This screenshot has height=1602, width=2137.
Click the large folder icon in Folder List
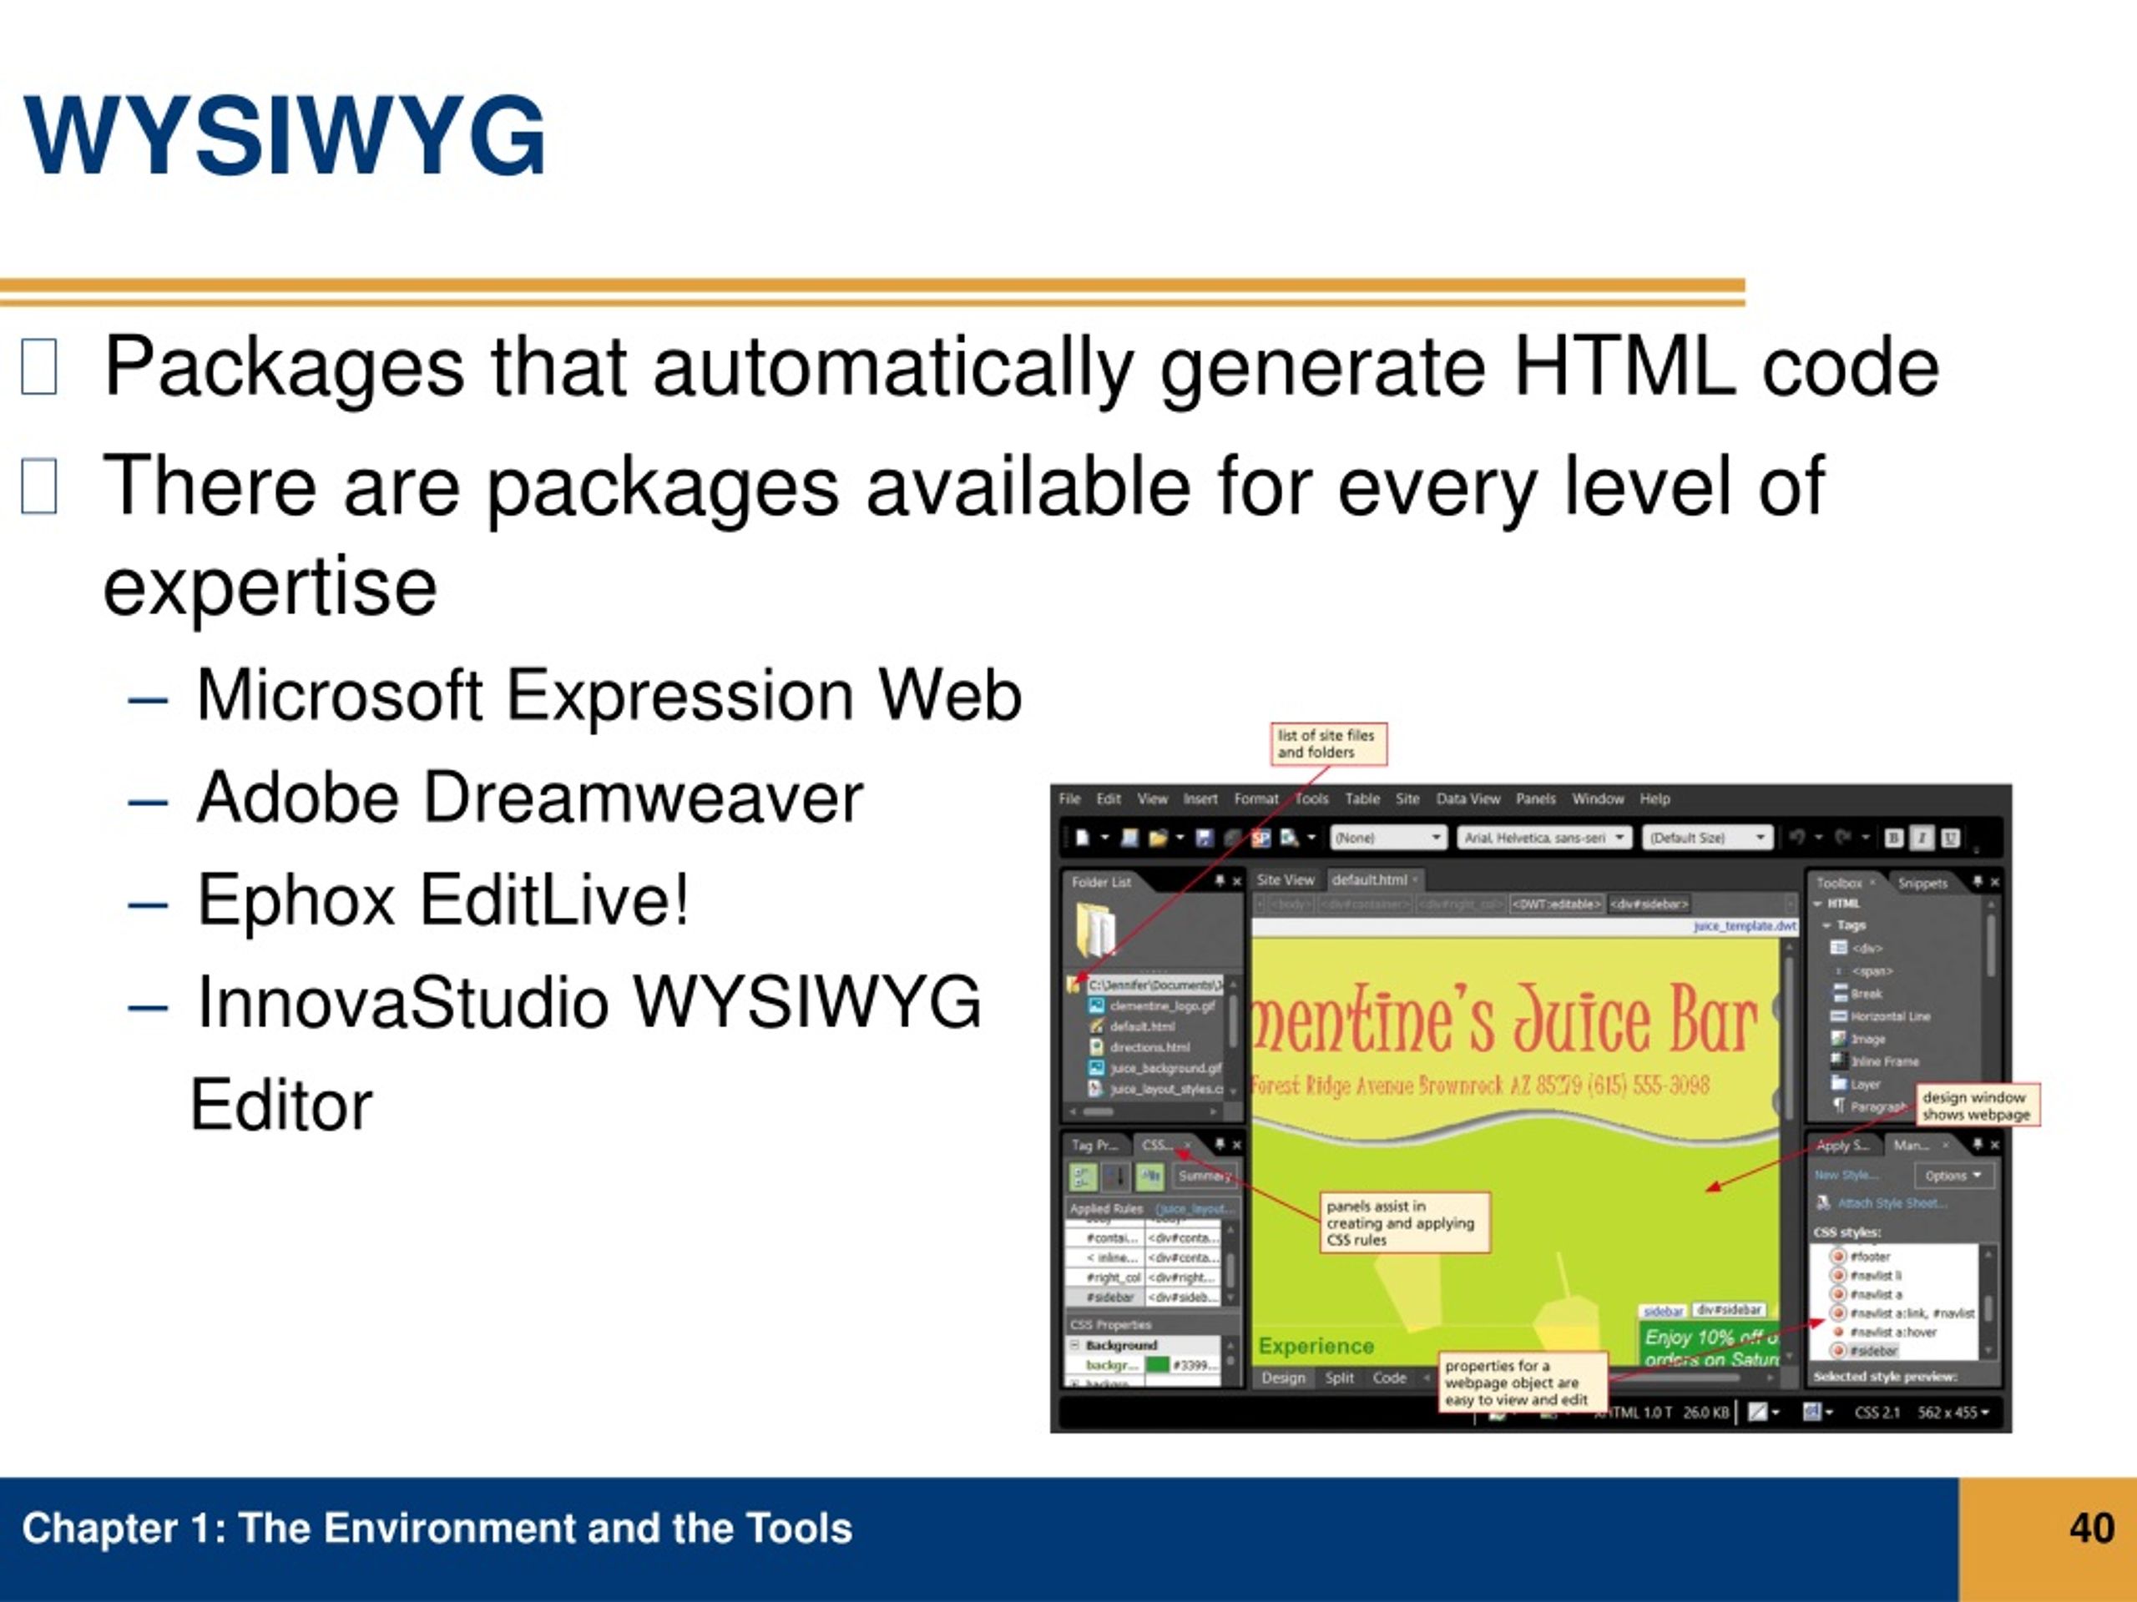(1095, 929)
